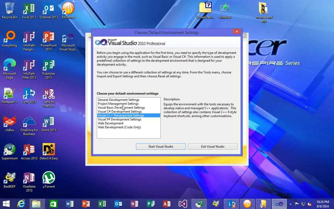Select the Everything search desktop shortcut
The height and width of the screenshot is (209, 334).
[10, 39]
